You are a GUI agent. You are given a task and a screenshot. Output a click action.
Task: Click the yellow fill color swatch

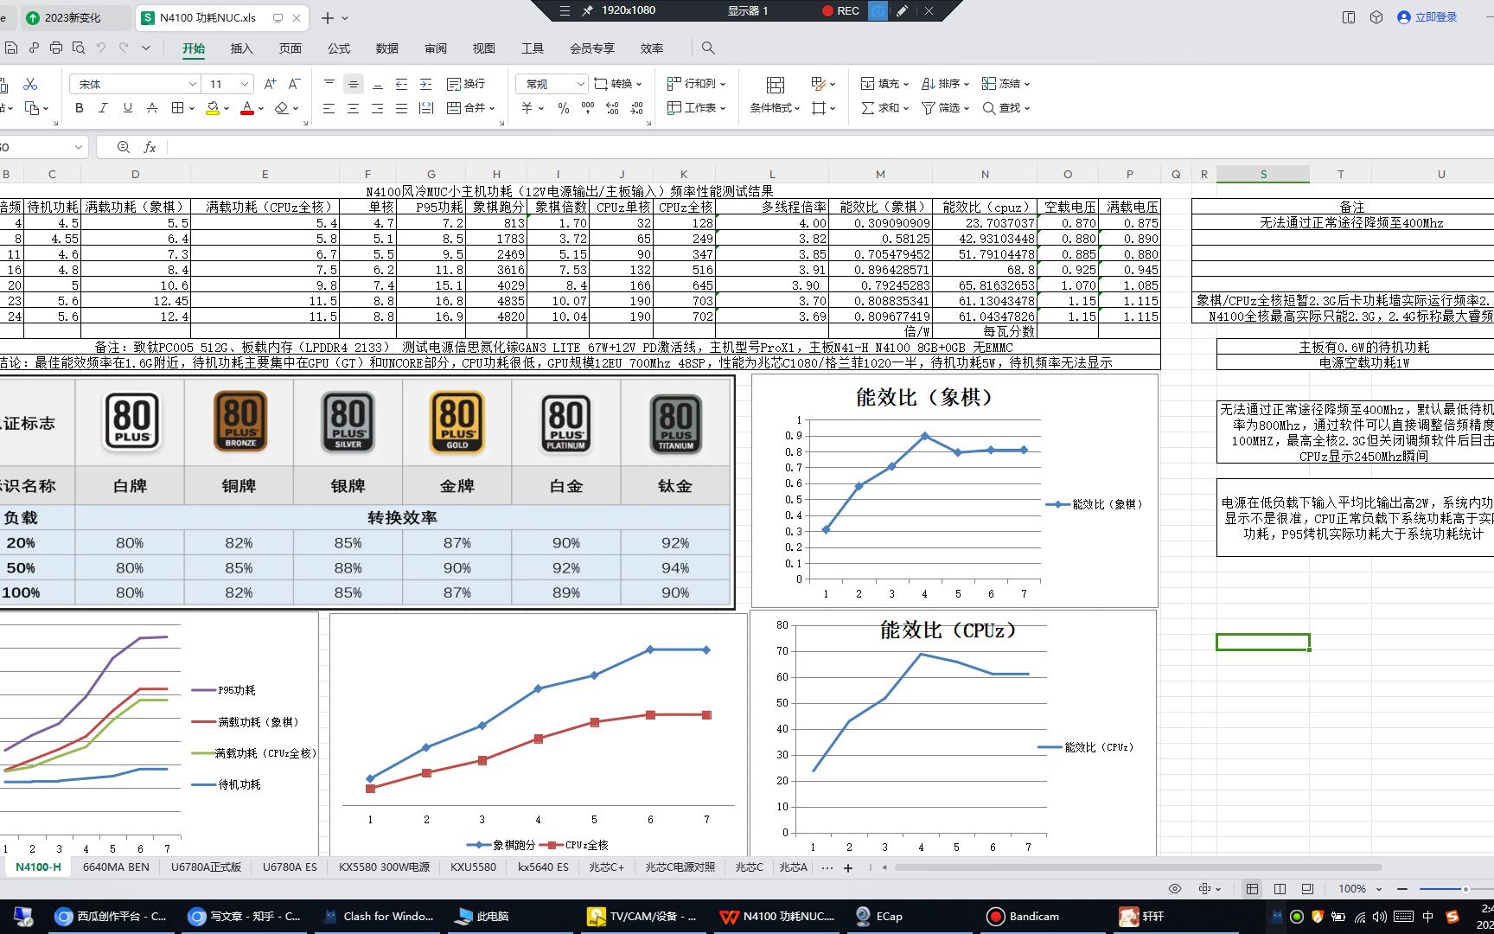213,108
